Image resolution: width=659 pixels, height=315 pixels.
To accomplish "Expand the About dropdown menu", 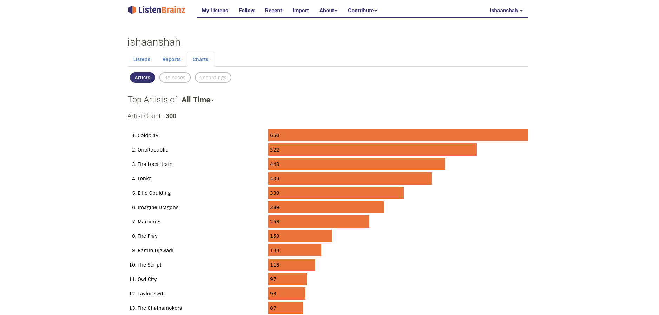I will point(328,11).
